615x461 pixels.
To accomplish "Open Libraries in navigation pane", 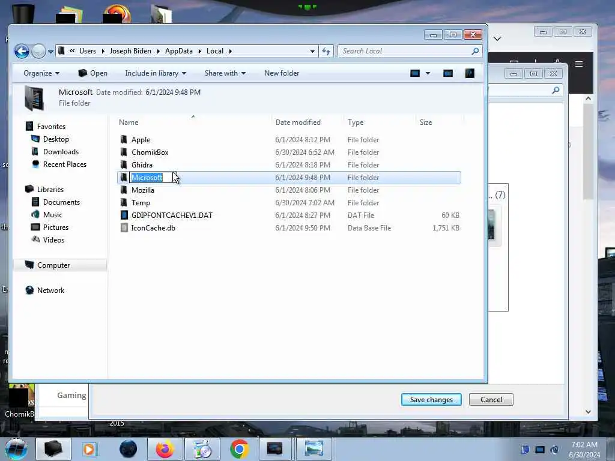I will [50, 189].
